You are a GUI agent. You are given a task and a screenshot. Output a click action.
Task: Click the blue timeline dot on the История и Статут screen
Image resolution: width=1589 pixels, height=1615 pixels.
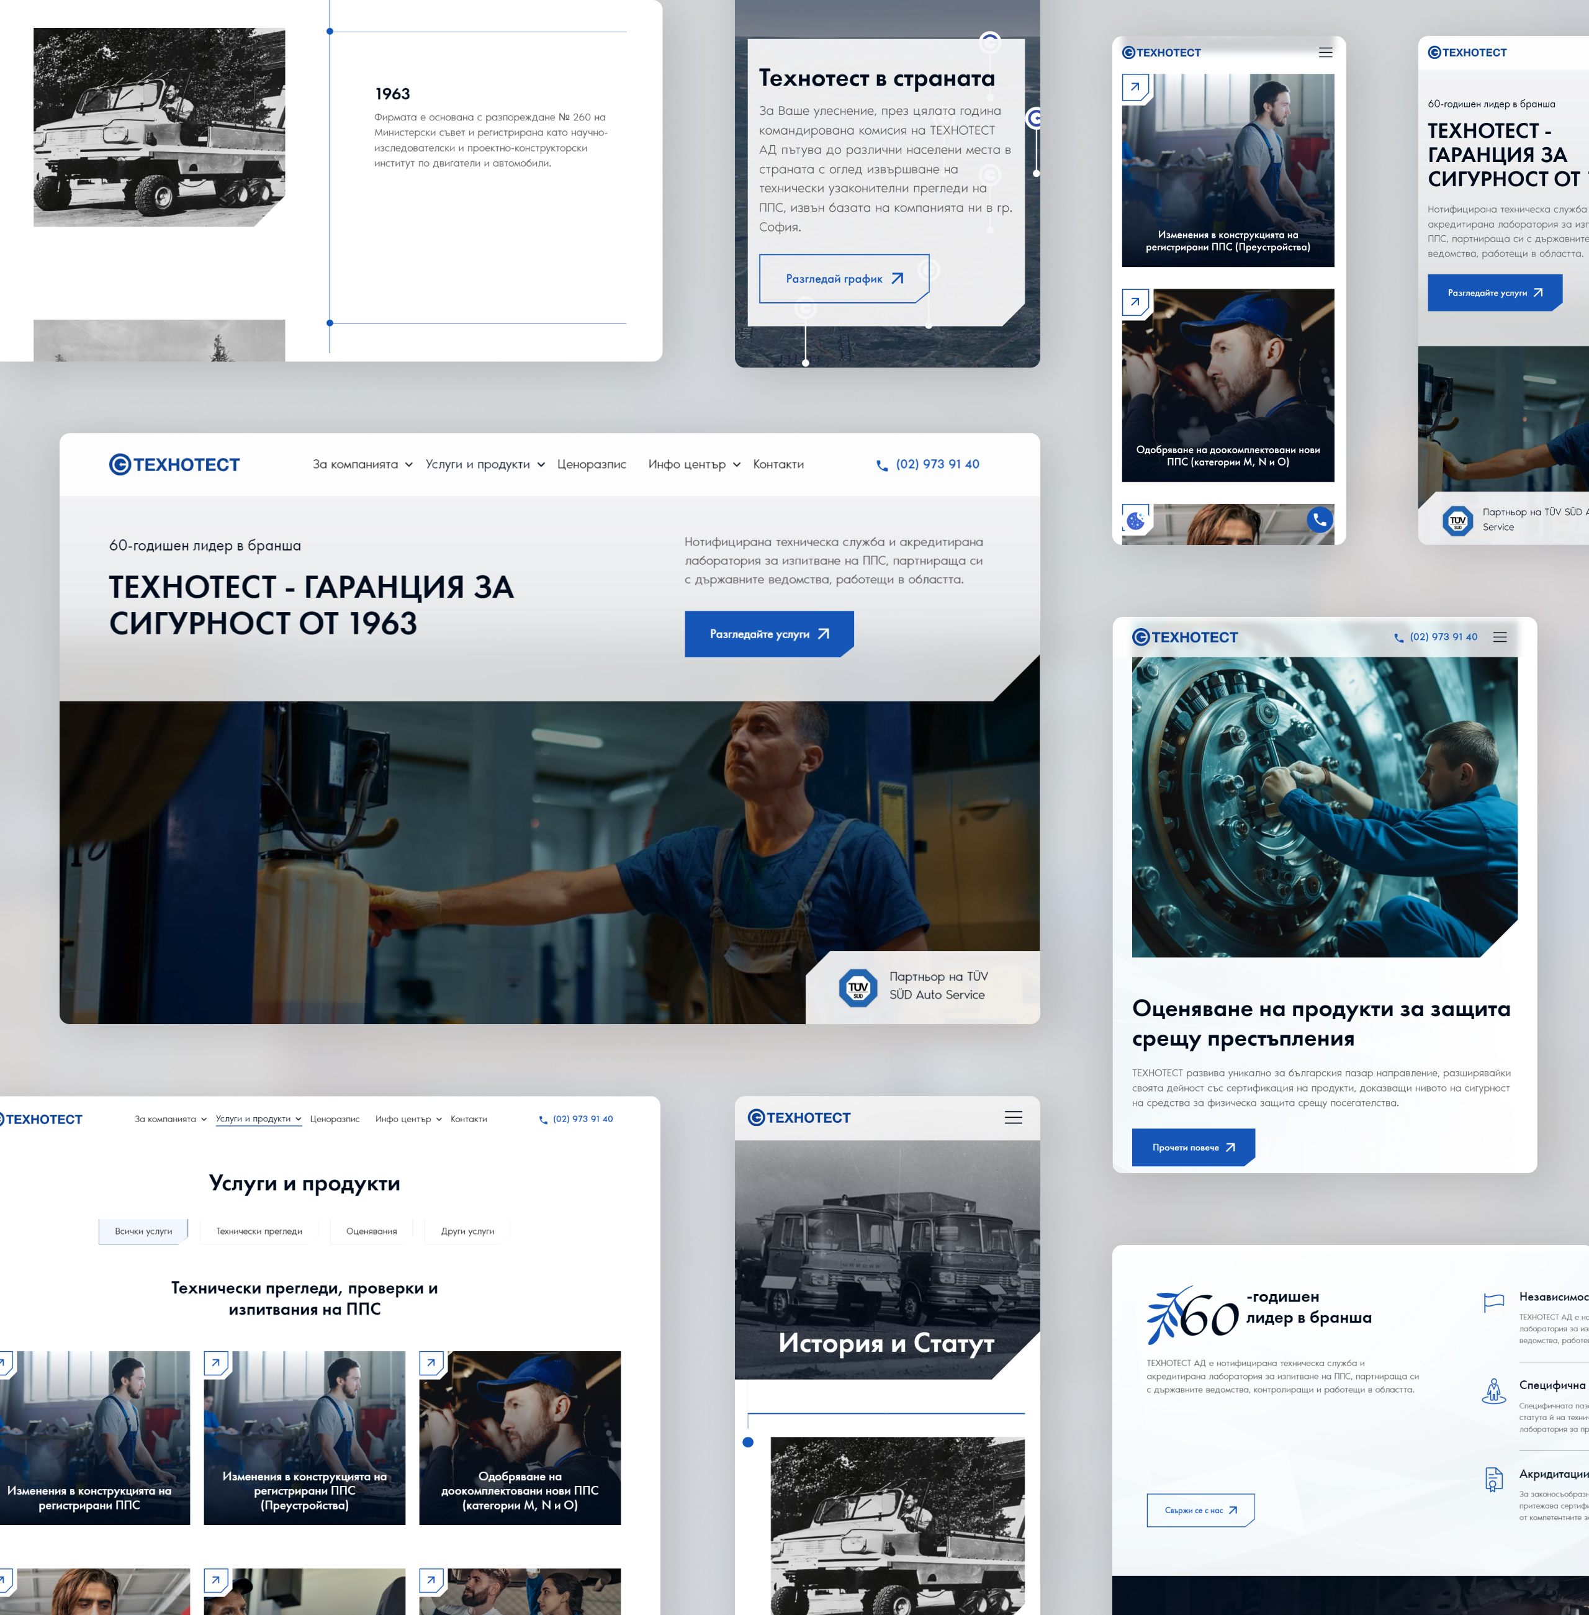coord(748,1442)
